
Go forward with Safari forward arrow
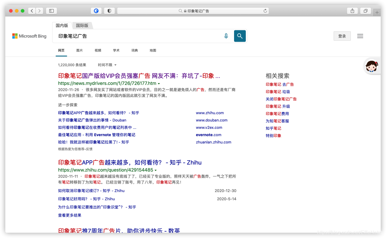pyautogui.click(x=39, y=11)
